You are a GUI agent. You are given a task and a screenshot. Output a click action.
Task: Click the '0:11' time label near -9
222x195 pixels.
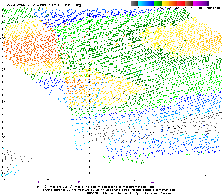[78, 182]
